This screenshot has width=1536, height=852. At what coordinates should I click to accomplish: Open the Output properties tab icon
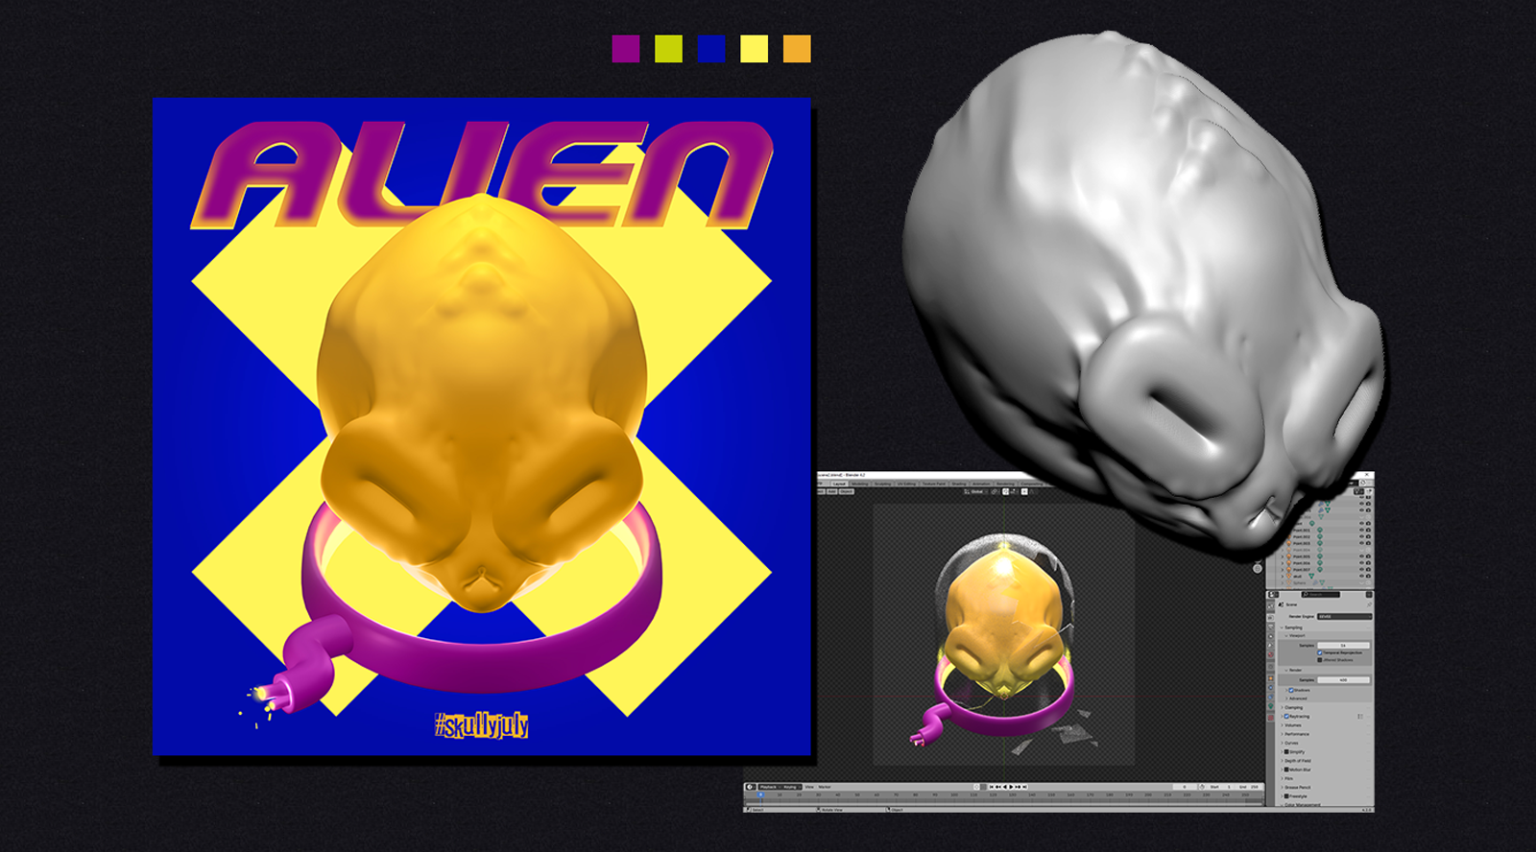tap(1271, 627)
